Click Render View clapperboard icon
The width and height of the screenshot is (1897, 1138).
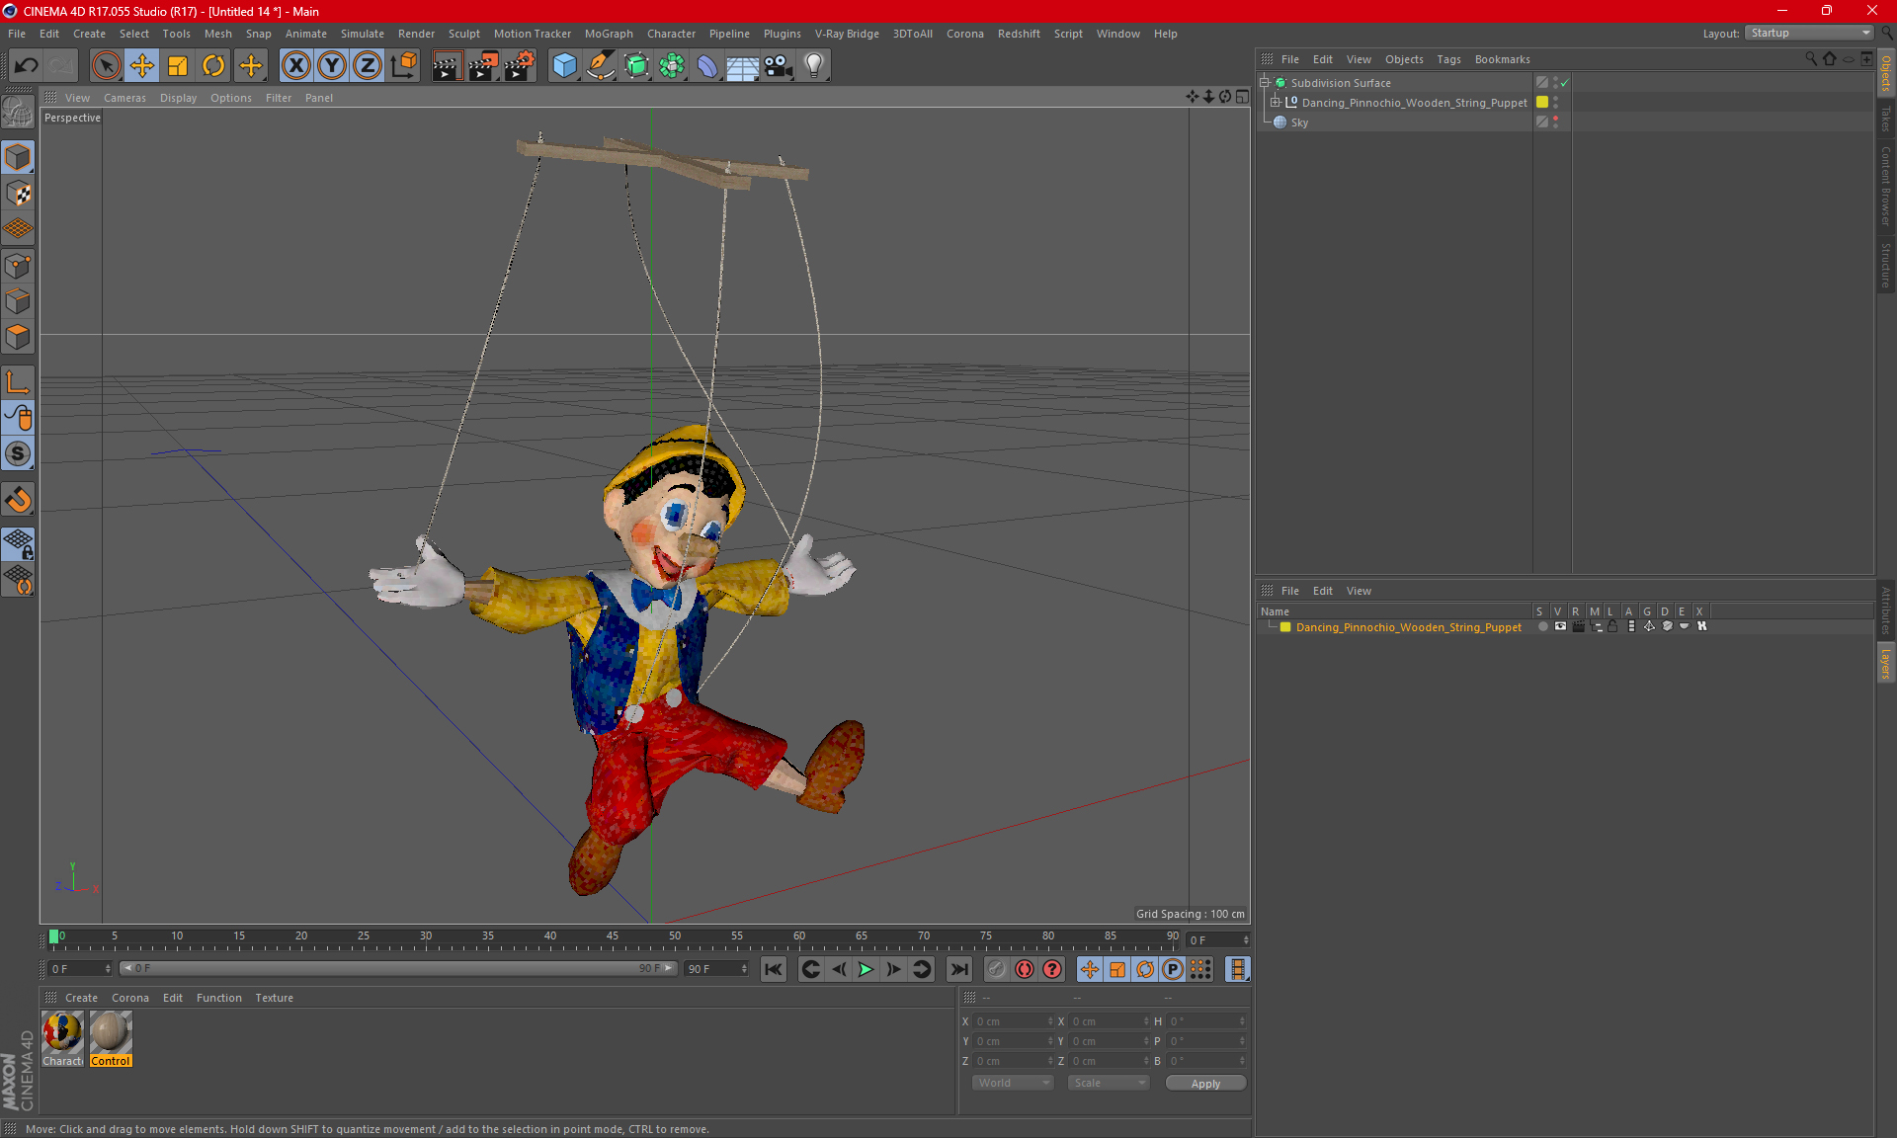[447, 66]
